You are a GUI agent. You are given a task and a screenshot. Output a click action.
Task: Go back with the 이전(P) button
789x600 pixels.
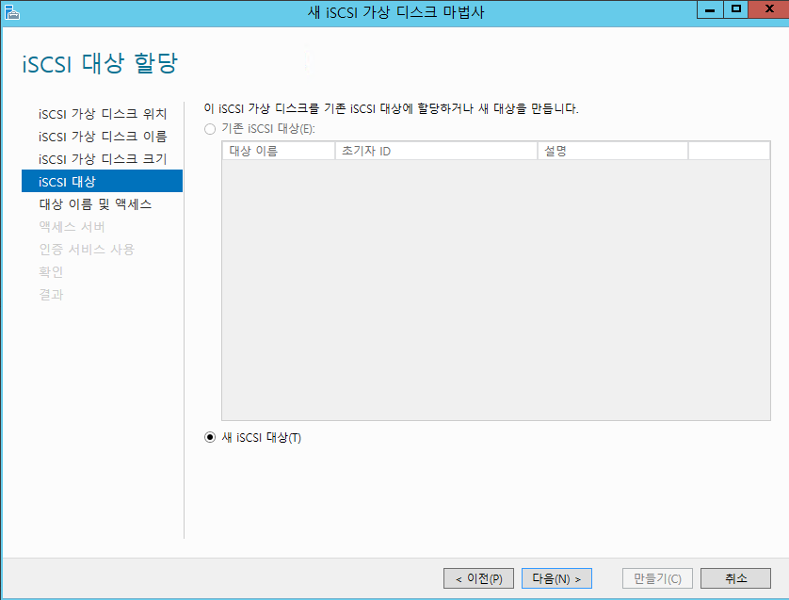click(478, 578)
